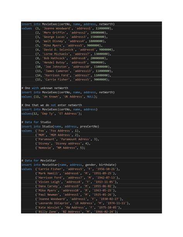183x237 pixels.
Task: Click the birthdate '1930-02-27'
Action: (x=110, y=199)
